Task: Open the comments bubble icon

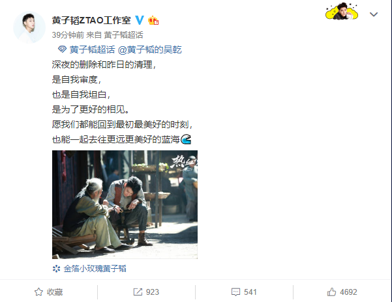Action: coord(235,292)
